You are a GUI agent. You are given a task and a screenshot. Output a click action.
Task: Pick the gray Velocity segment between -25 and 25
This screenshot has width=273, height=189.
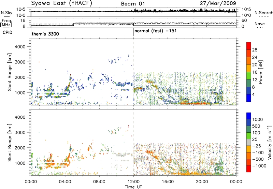click(249, 142)
